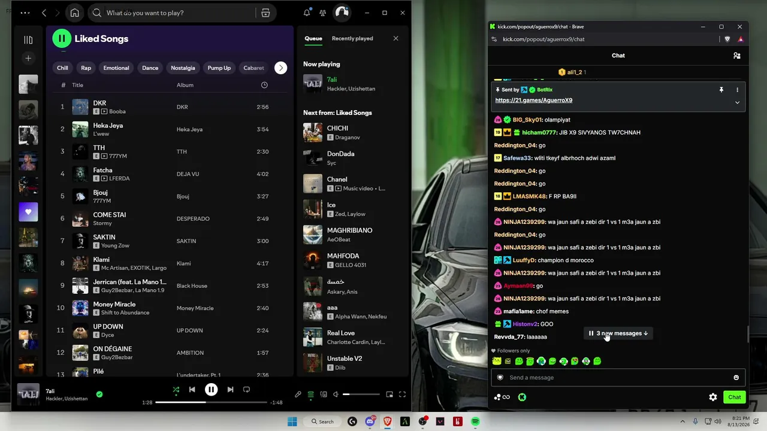Open Windows Start menu
This screenshot has height=431, width=767.
[292, 422]
